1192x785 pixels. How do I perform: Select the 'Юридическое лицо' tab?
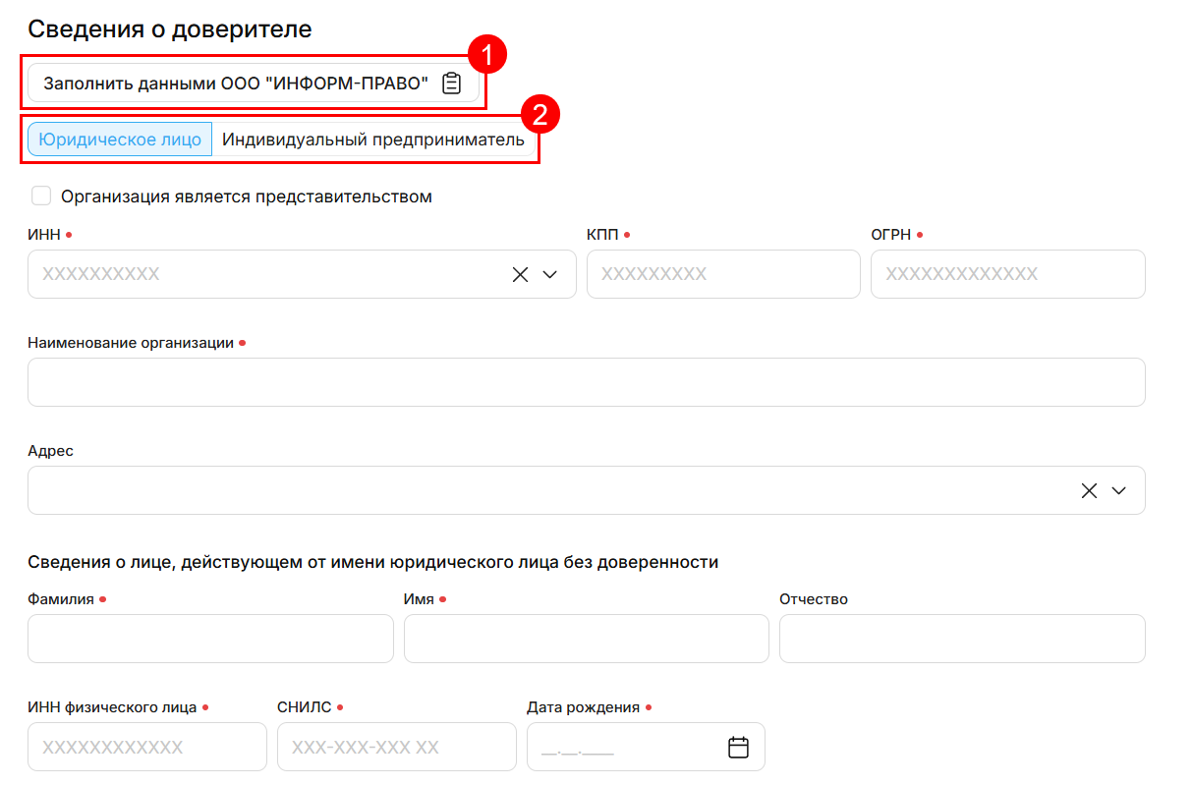pyautogui.click(x=120, y=140)
